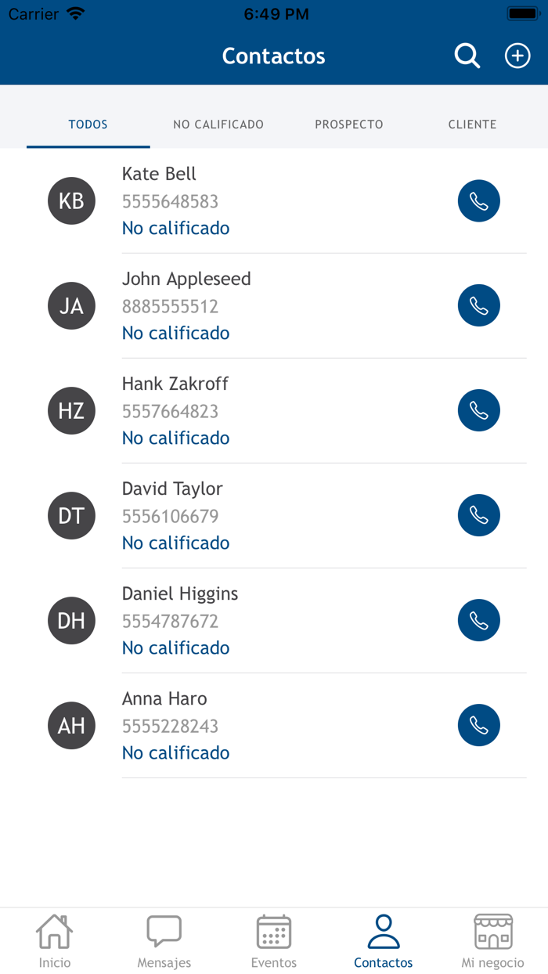Select the PROSPECTO tab

tap(349, 124)
